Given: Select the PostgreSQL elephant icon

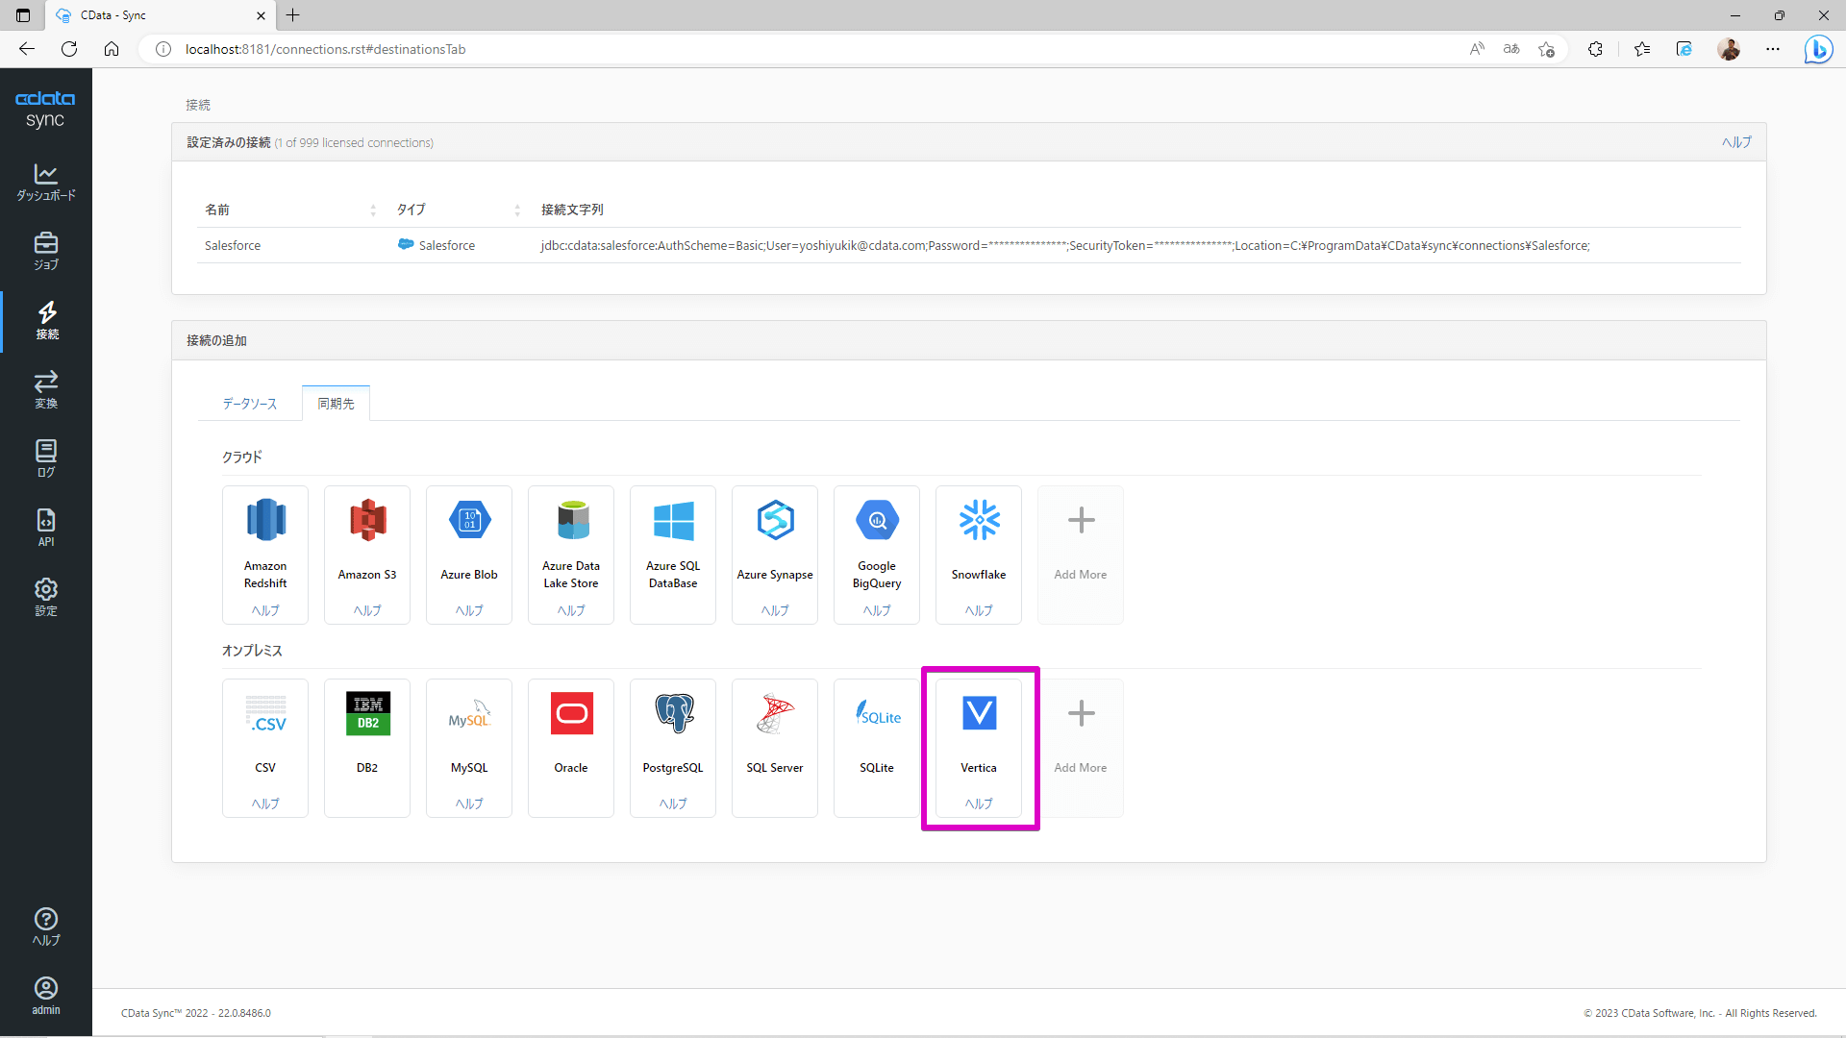Looking at the screenshot, I should [673, 713].
